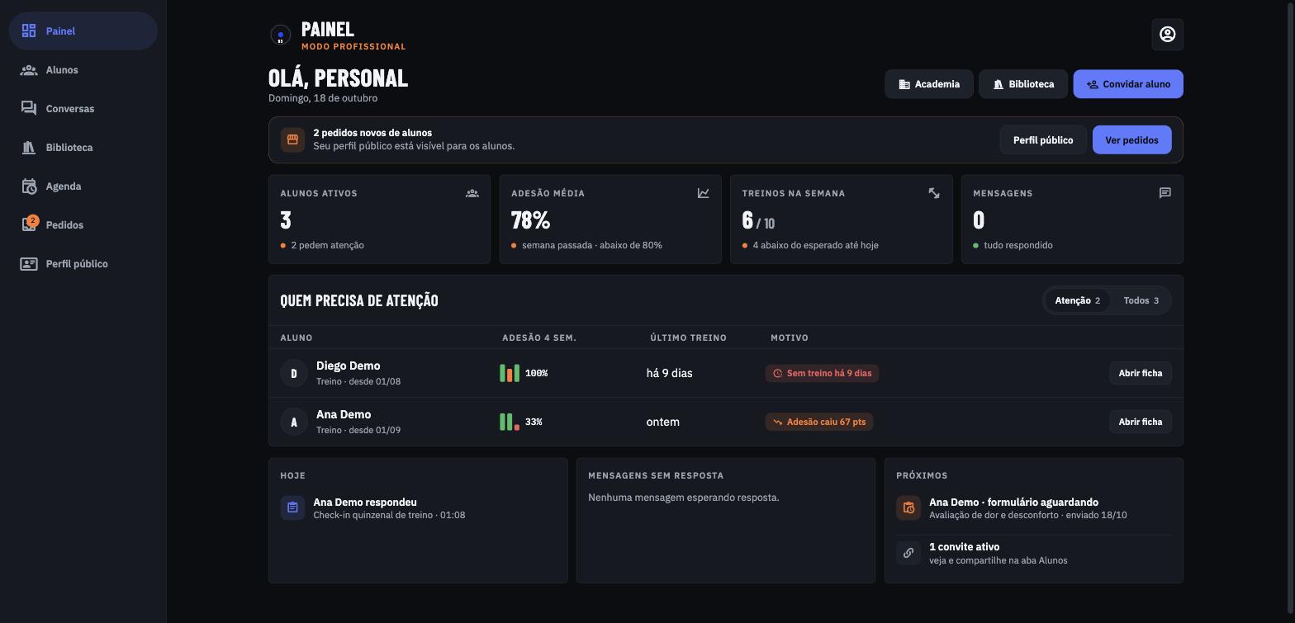Switch to the Atenção filter tab
The height and width of the screenshot is (623, 1295).
pyautogui.click(x=1077, y=300)
